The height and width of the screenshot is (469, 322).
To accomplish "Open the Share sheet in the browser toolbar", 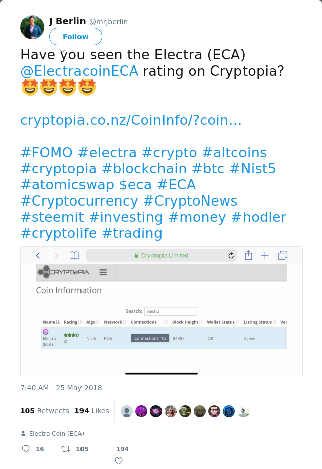I will (x=248, y=255).
